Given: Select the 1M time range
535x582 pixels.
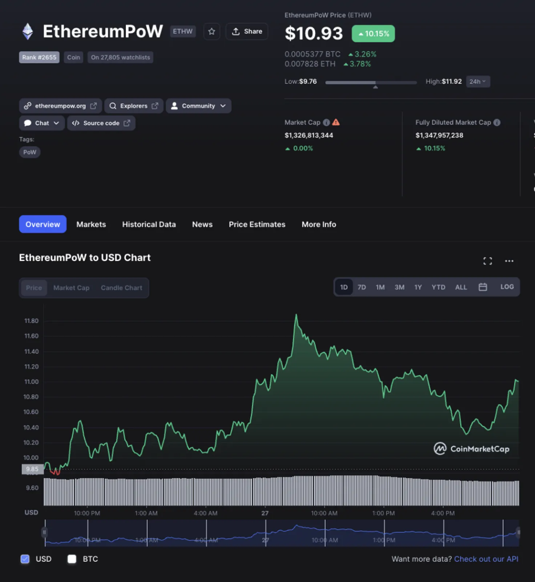Looking at the screenshot, I should (x=380, y=287).
